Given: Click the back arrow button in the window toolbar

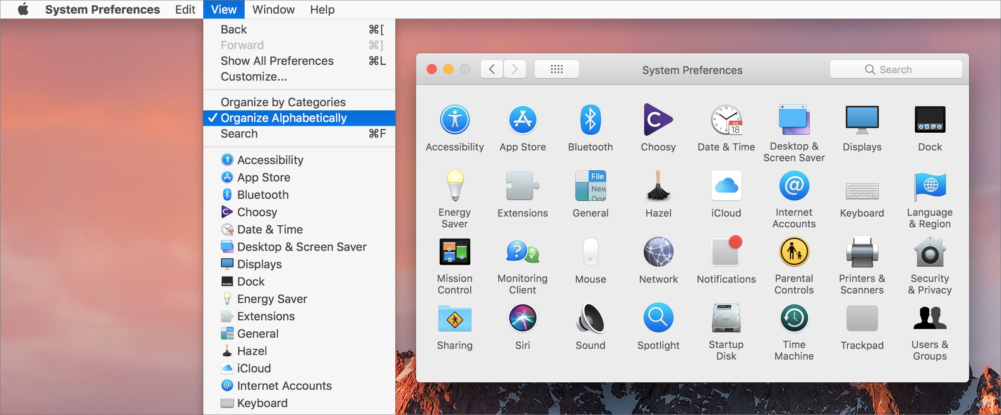Looking at the screenshot, I should click(x=492, y=69).
